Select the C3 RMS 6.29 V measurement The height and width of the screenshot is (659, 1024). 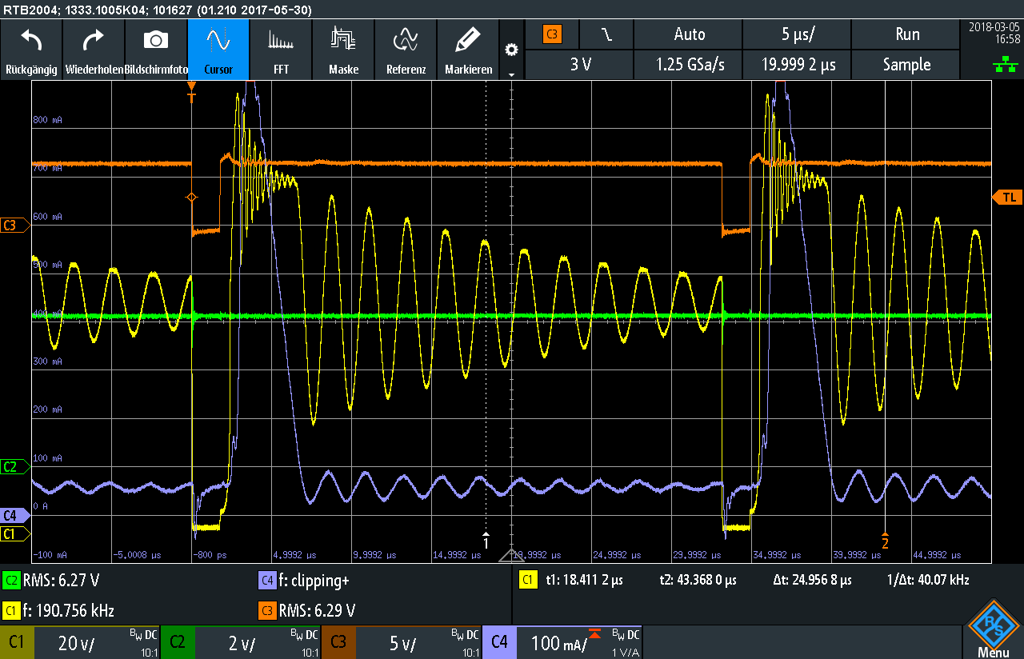pos(307,611)
